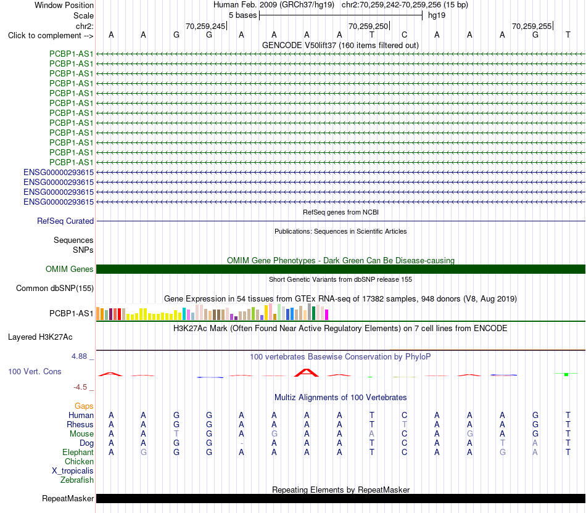586x513 pixels.
Task: Click the C base in the sequence row
Action: pyautogui.click(x=405, y=35)
